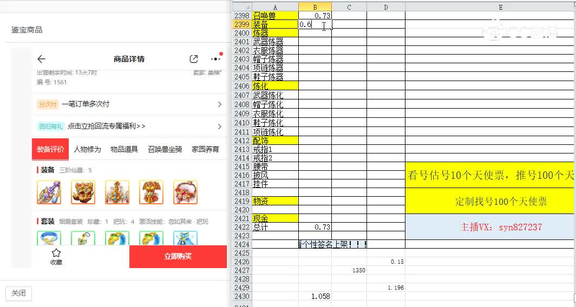Select the 腰带 cell

click(275, 166)
